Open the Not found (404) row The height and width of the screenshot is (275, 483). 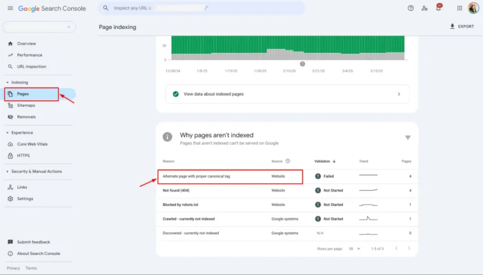(287, 191)
